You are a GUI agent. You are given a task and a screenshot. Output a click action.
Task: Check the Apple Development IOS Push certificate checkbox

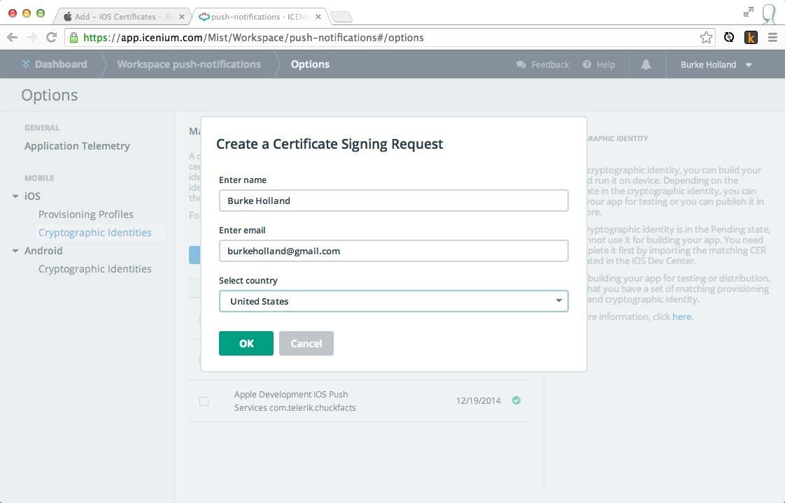point(204,401)
